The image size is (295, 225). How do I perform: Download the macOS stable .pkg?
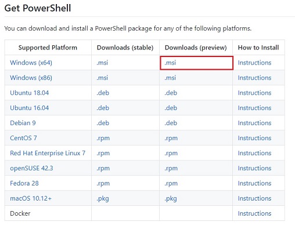point(103,199)
